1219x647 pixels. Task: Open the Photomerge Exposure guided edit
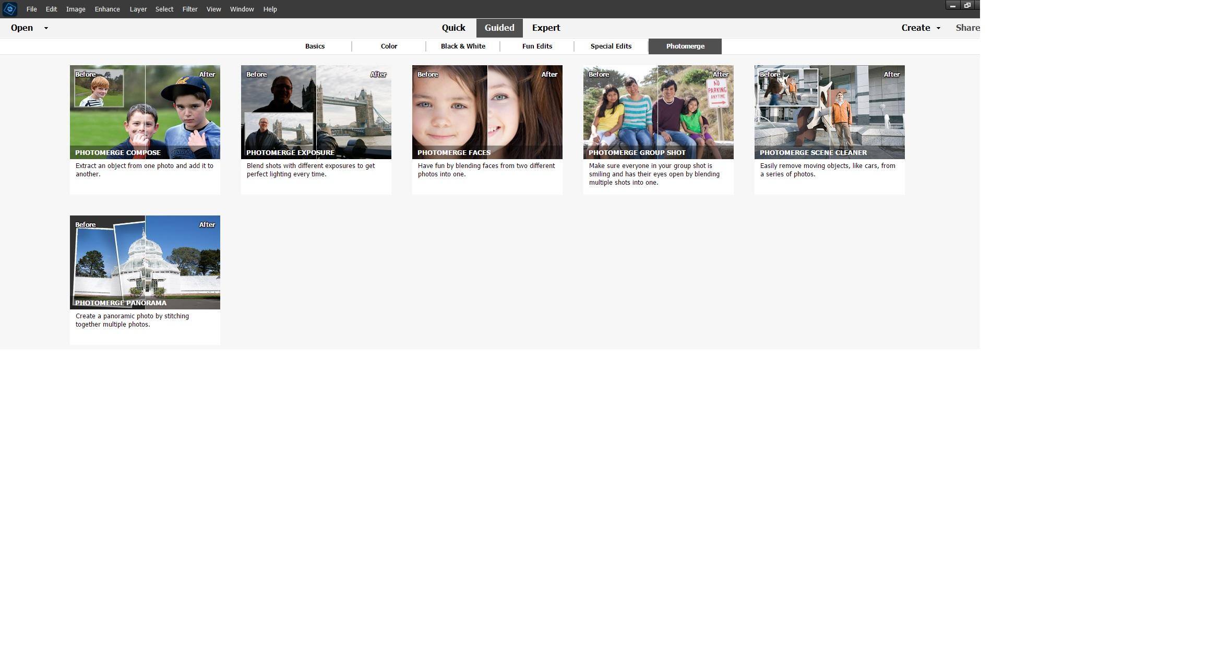316,112
